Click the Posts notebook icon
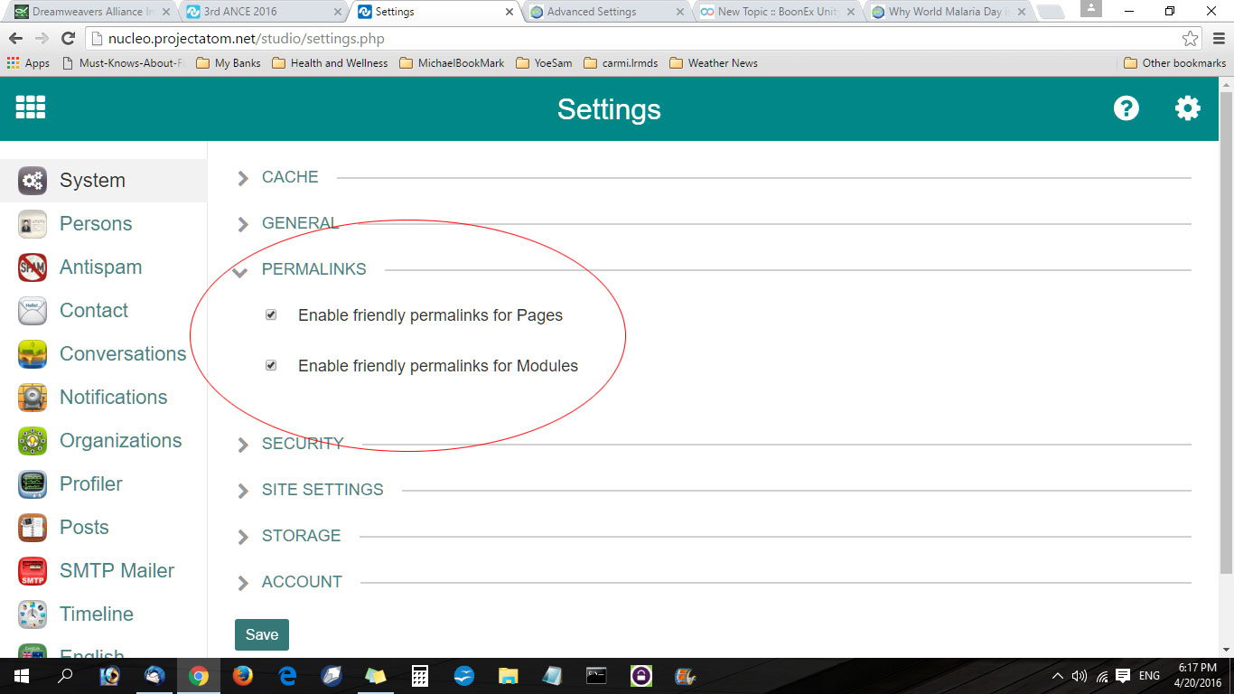Screen dimensions: 1234x694 tap(33, 528)
